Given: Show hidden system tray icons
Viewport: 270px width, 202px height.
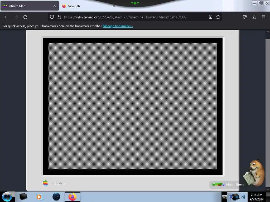Looking at the screenshot, I should [224, 197].
